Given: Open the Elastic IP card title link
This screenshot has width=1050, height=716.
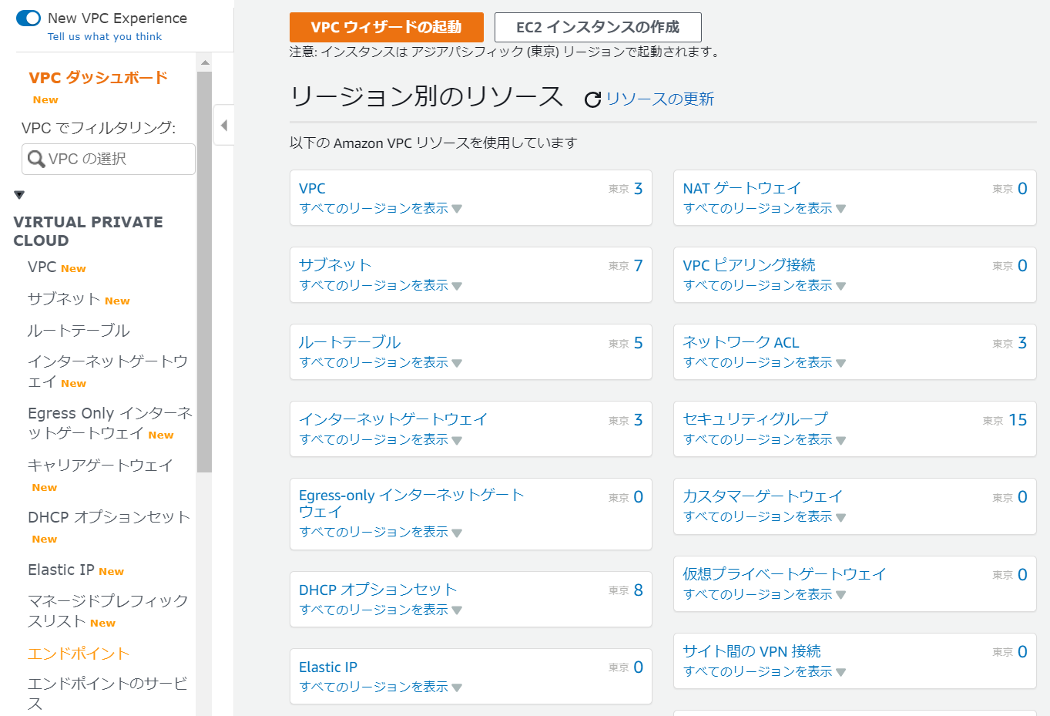Looking at the screenshot, I should (328, 667).
